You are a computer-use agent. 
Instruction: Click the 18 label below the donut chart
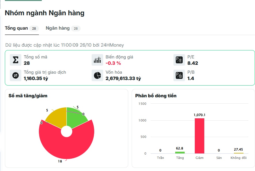click(x=60, y=161)
